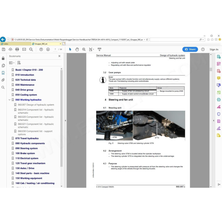Image resolution: width=222 pixels, height=222 pixels.
Task: Click Sign In
Action: (214, 49)
